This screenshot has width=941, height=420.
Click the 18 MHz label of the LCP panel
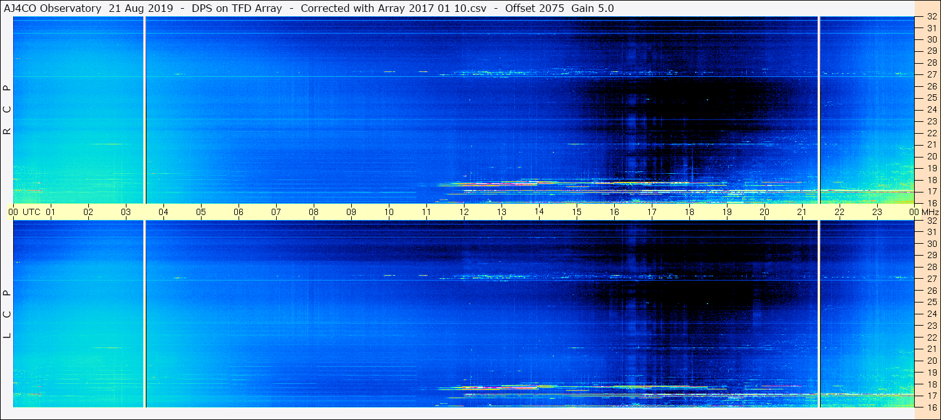[x=932, y=384]
